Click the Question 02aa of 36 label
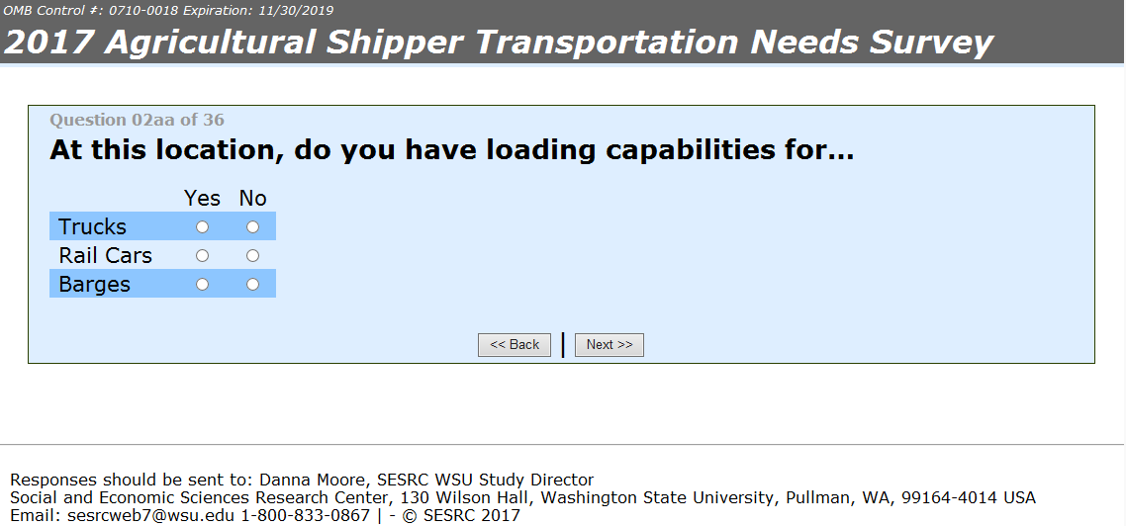 click(137, 121)
